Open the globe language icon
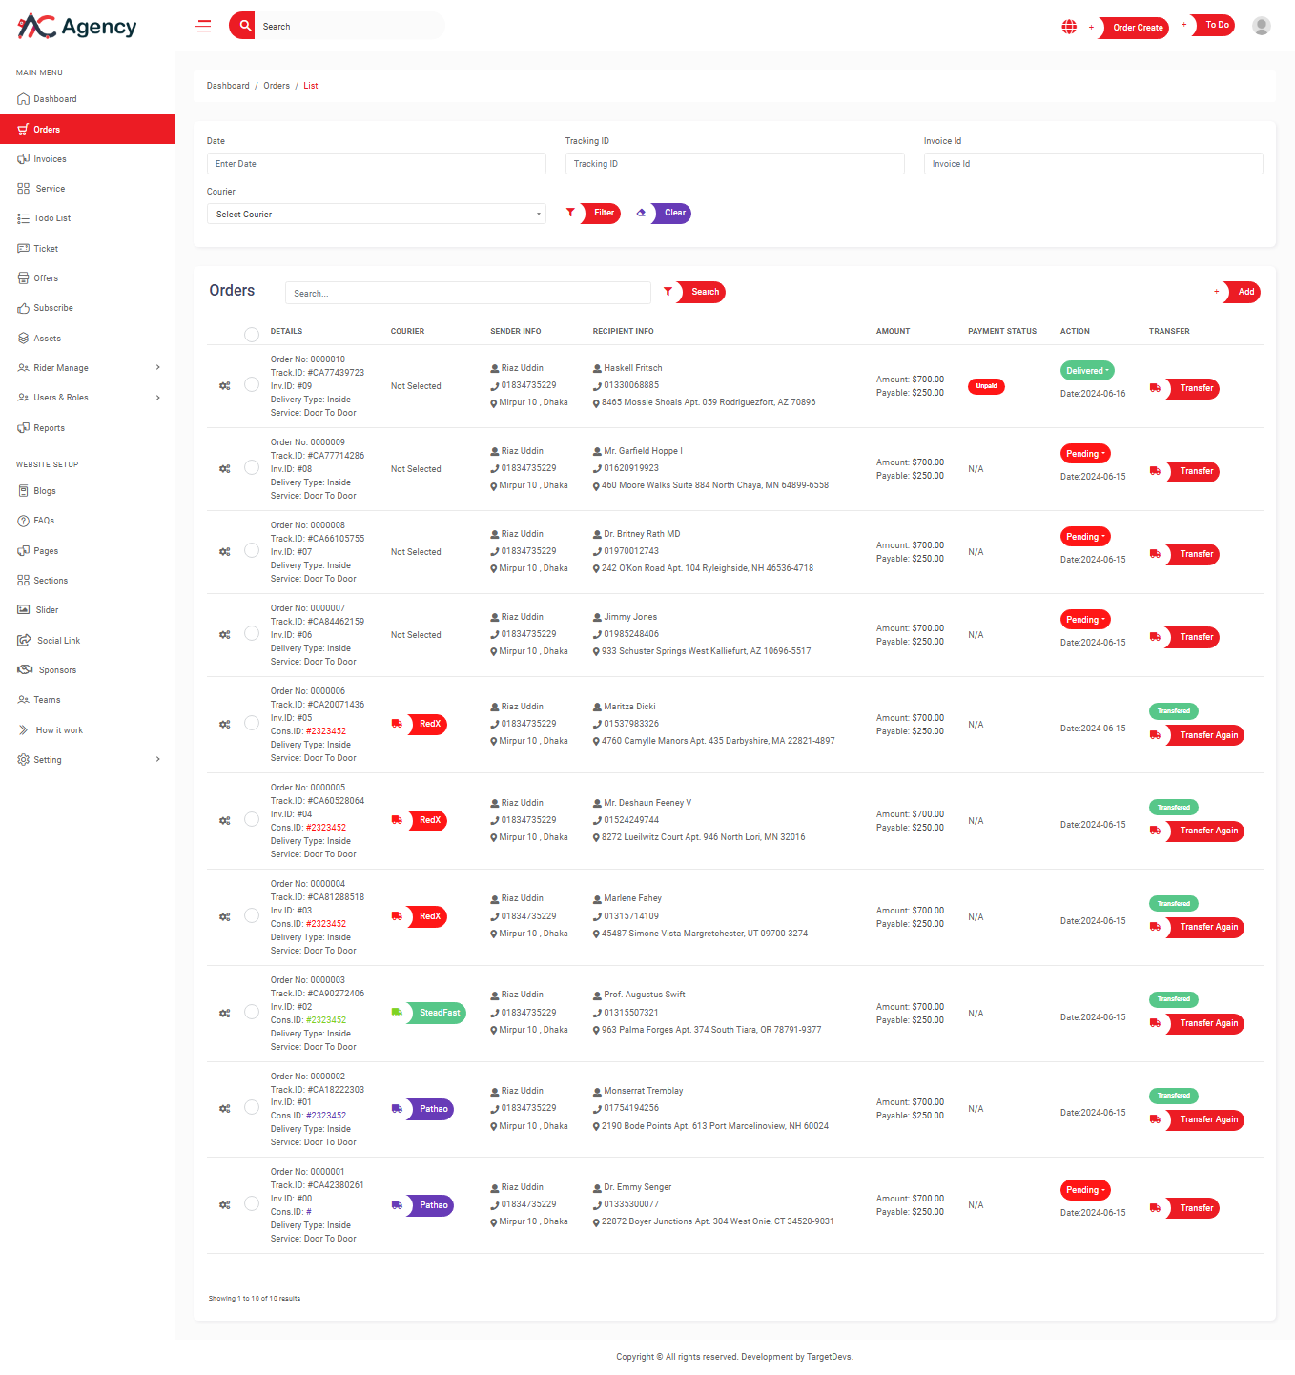 [x=1069, y=27]
